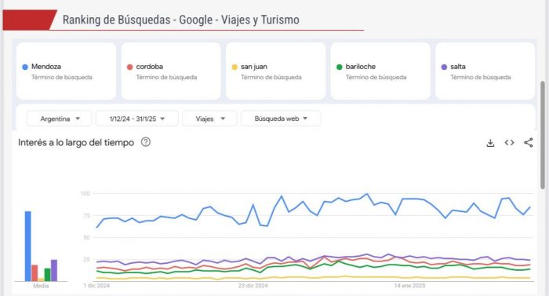
Task: Edit the Mendoza search term card
Action: coord(66,71)
